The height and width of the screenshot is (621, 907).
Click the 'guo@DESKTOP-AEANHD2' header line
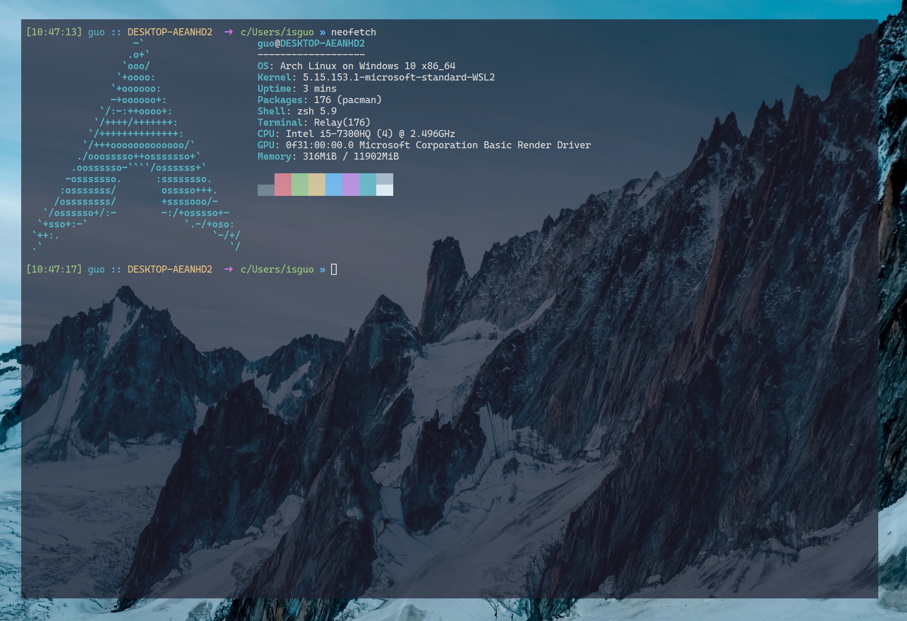311,43
